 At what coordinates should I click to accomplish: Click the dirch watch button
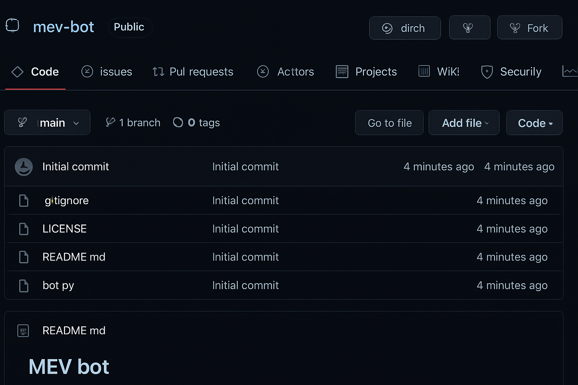click(x=405, y=28)
